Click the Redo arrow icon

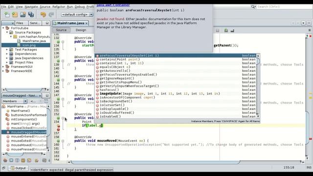51,15
